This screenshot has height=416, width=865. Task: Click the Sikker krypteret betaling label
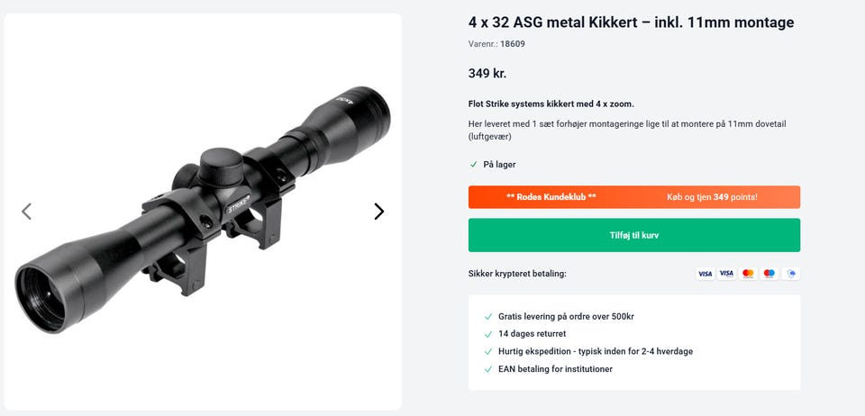pos(517,274)
